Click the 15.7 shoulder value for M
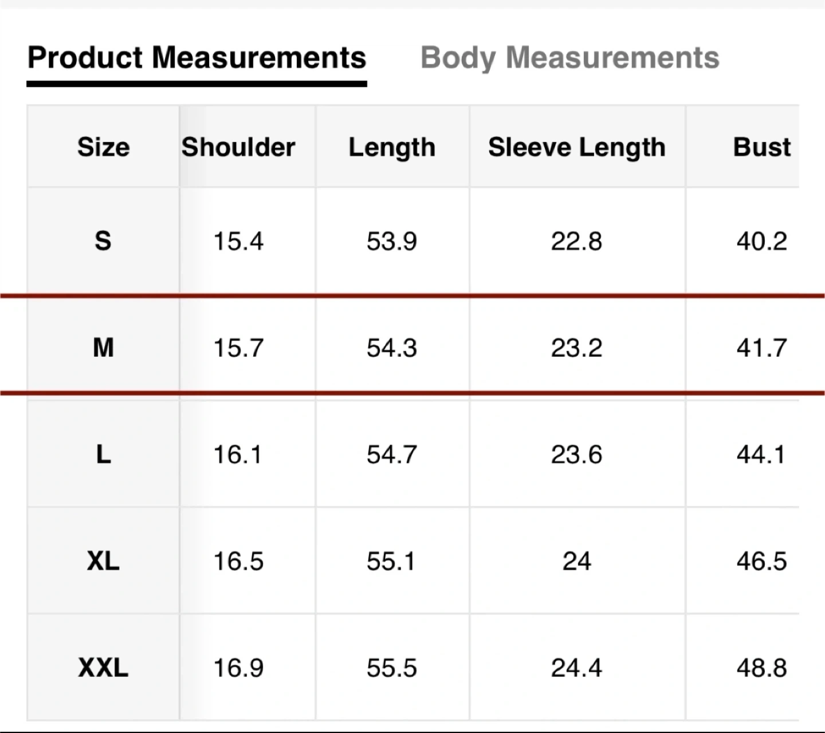The width and height of the screenshot is (825, 733). (x=238, y=348)
